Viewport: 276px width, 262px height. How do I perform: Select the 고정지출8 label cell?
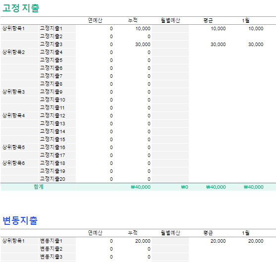tap(57, 84)
